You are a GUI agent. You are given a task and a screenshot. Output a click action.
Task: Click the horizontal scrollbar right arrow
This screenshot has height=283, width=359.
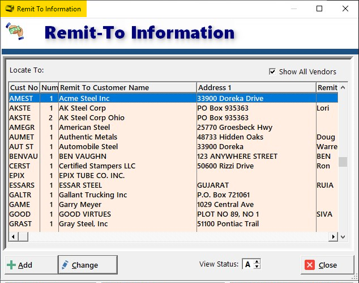[x=333, y=236]
